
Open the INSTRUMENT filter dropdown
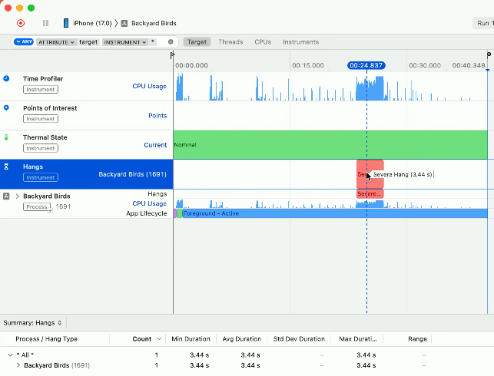[124, 42]
